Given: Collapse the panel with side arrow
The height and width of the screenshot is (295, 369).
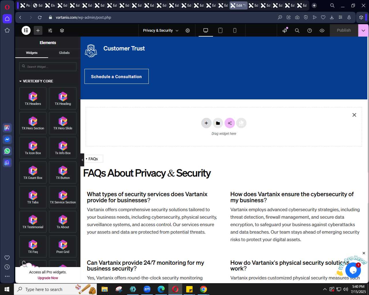Looking at the screenshot, I should pos(82,160).
